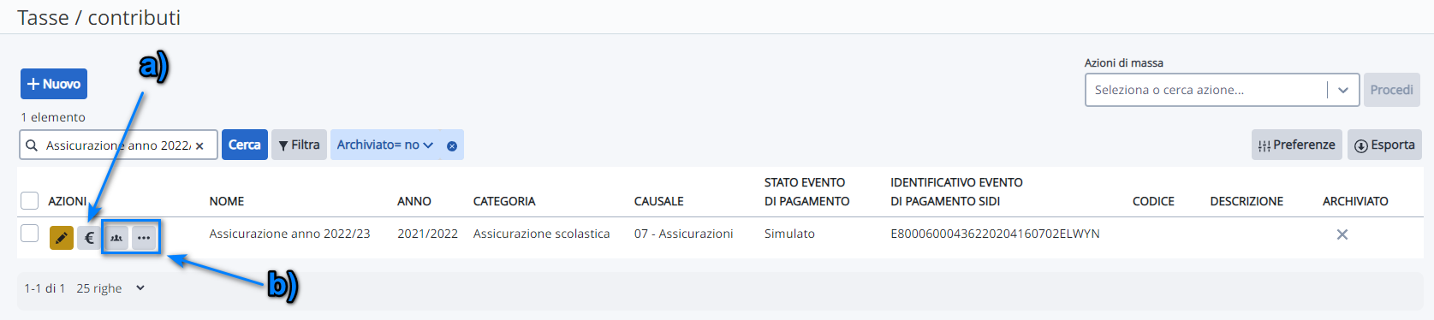The width and height of the screenshot is (1434, 320).
Task: Click the X under ARCHIVIATO column
Action: [1342, 234]
